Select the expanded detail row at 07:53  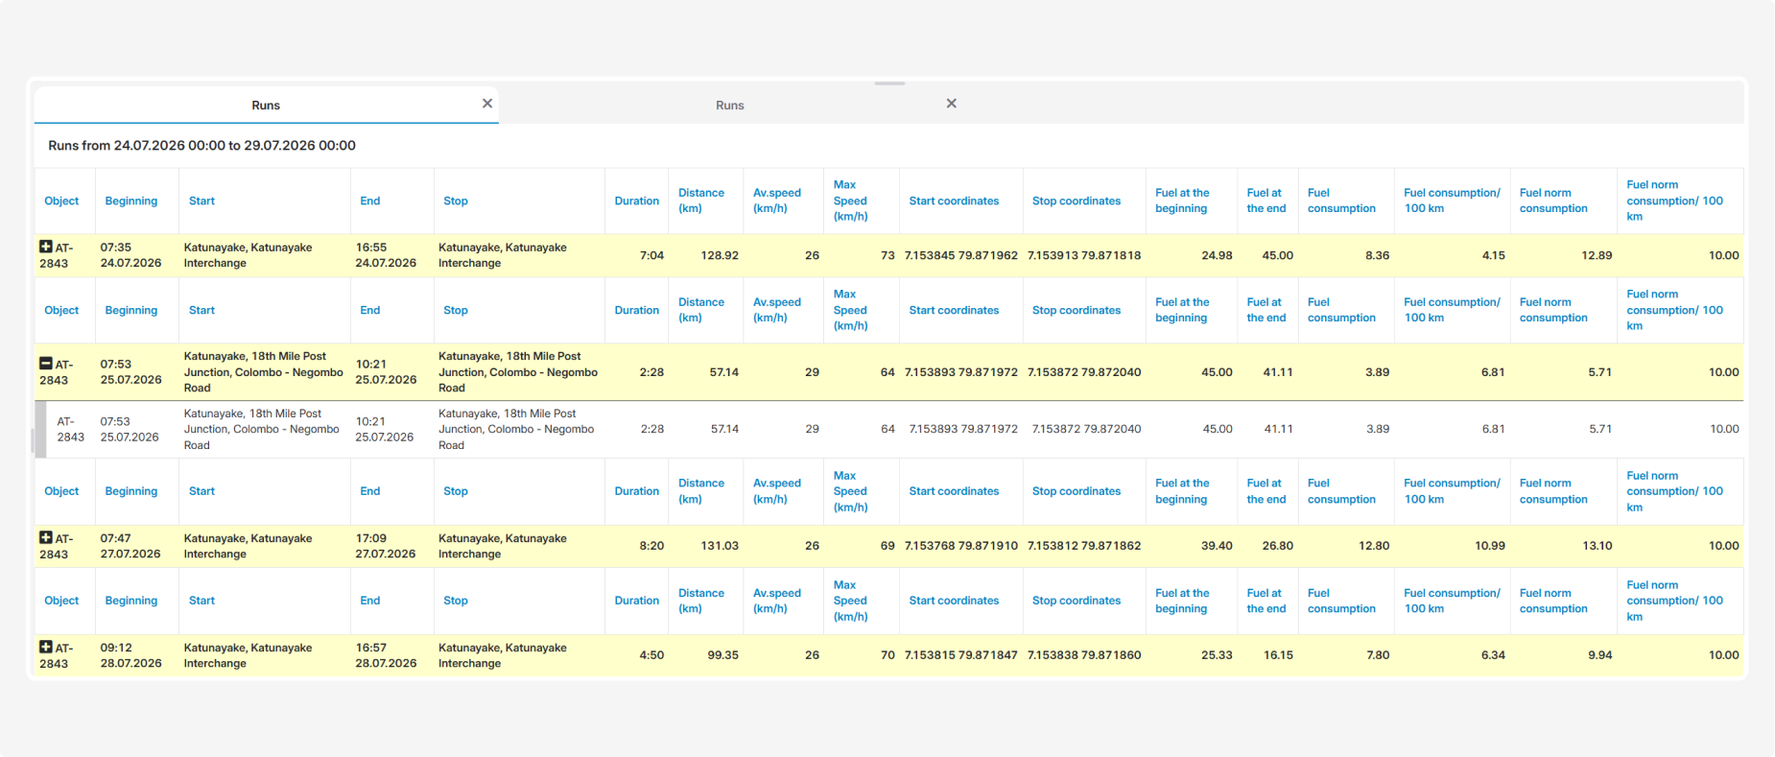click(889, 429)
